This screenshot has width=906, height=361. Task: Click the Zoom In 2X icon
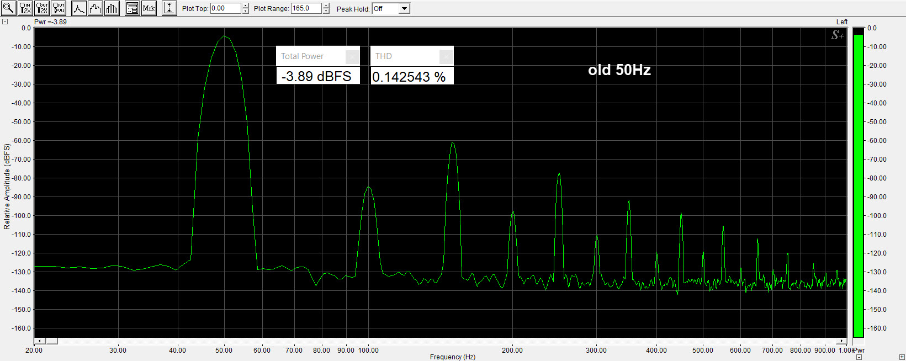tap(25, 8)
